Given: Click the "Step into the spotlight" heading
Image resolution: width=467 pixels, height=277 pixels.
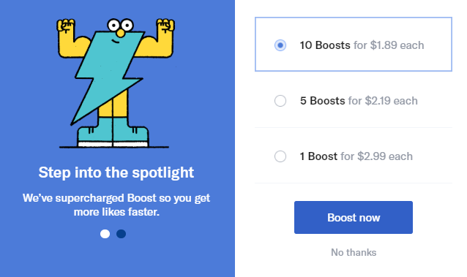Looking at the screenshot, I should [116, 172].
